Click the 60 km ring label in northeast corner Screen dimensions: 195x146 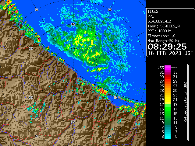[x=110, y=10]
